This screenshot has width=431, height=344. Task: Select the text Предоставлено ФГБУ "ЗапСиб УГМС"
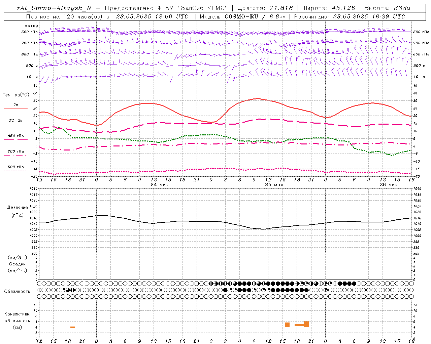[166, 8]
